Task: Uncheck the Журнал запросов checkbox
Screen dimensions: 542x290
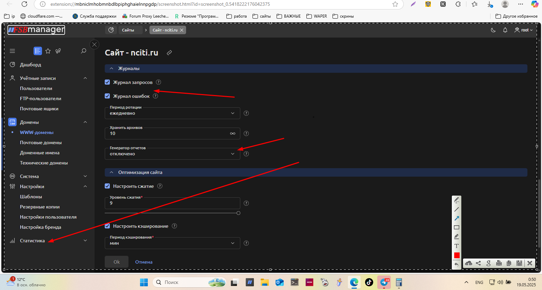Action: 107,82
